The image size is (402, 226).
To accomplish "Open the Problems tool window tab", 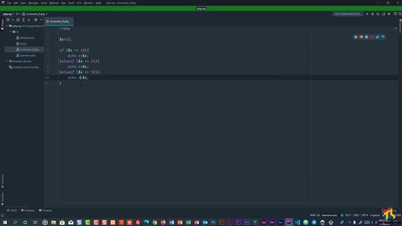I will click(x=28, y=210).
